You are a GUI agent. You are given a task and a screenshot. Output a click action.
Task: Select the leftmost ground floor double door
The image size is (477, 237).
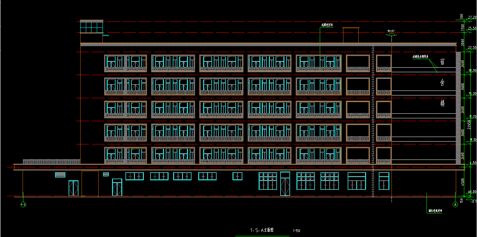coord(73,188)
